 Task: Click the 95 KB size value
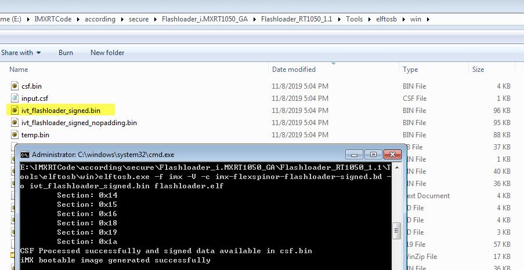tap(502, 123)
